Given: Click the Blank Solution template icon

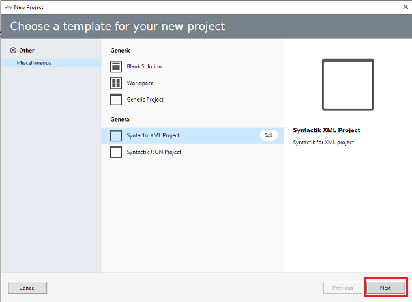Looking at the screenshot, I should (116, 66).
